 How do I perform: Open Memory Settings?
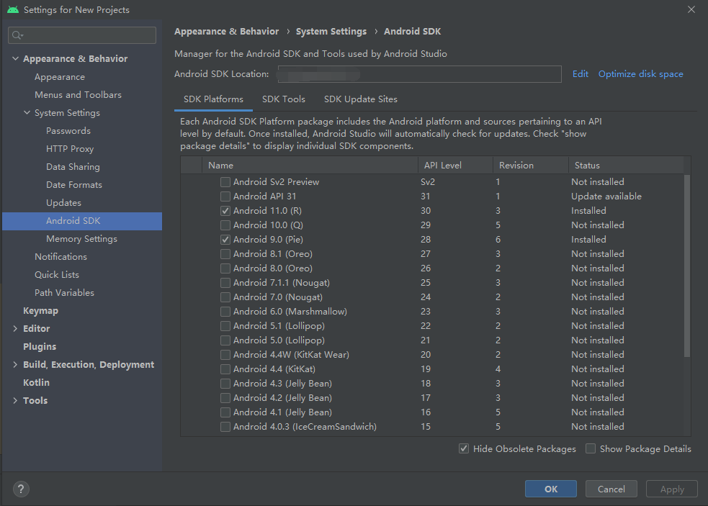point(81,239)
